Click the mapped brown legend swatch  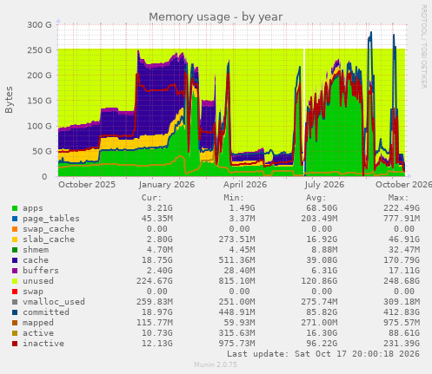(x=15, y=323)
